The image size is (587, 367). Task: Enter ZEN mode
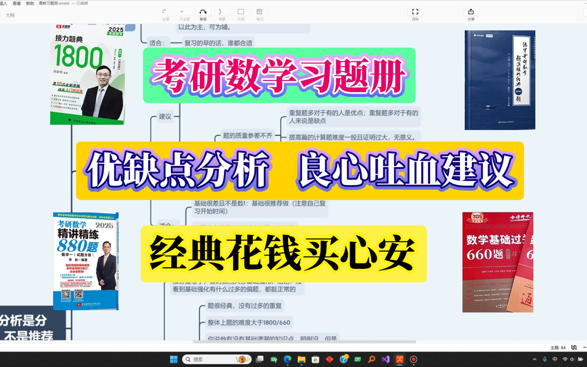click(x=415, y=12)
